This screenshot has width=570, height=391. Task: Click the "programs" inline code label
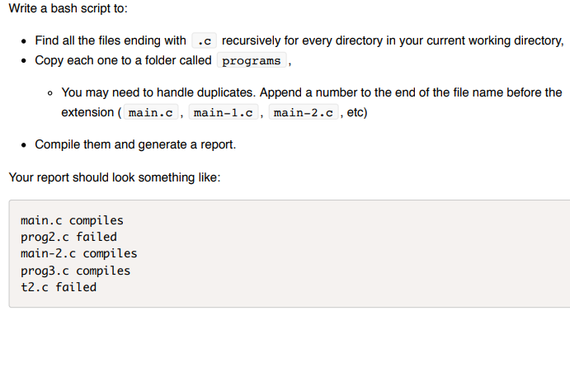(x=252, y=60)
